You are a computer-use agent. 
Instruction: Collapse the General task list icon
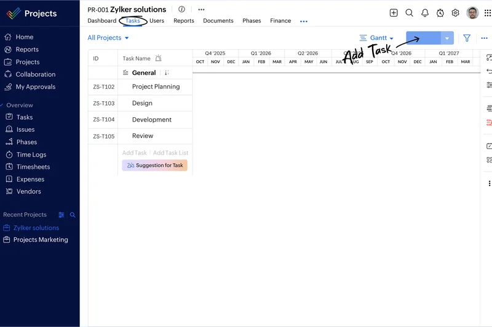[125, 72]
